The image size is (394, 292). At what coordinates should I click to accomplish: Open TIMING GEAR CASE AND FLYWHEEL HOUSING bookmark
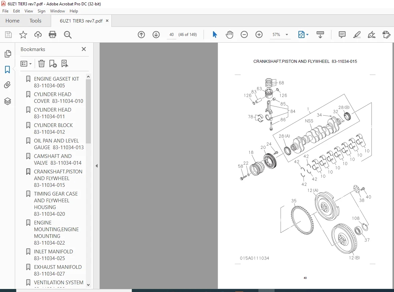point(57,204)
